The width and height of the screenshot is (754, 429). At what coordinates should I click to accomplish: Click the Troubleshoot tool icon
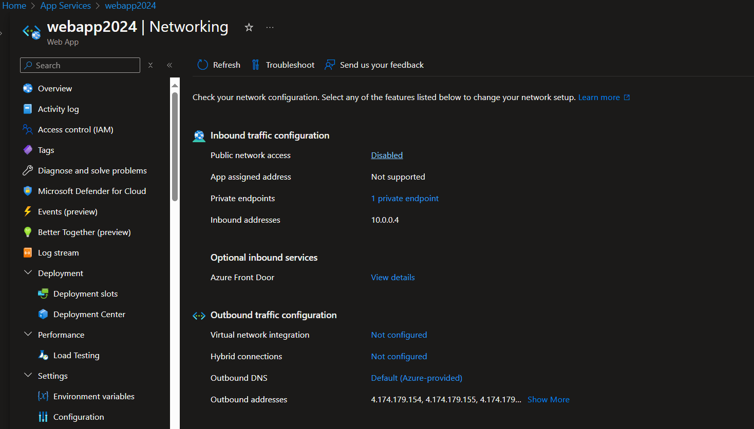coord(255,65)
